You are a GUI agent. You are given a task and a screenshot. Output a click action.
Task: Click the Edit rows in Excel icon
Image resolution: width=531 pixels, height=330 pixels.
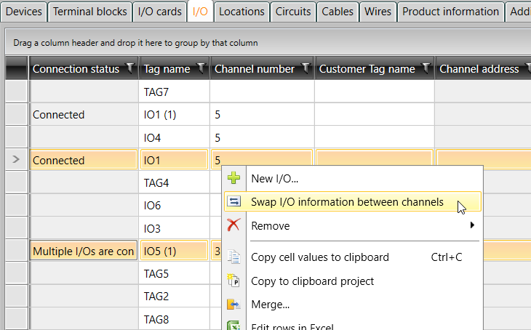click(233, 326)
